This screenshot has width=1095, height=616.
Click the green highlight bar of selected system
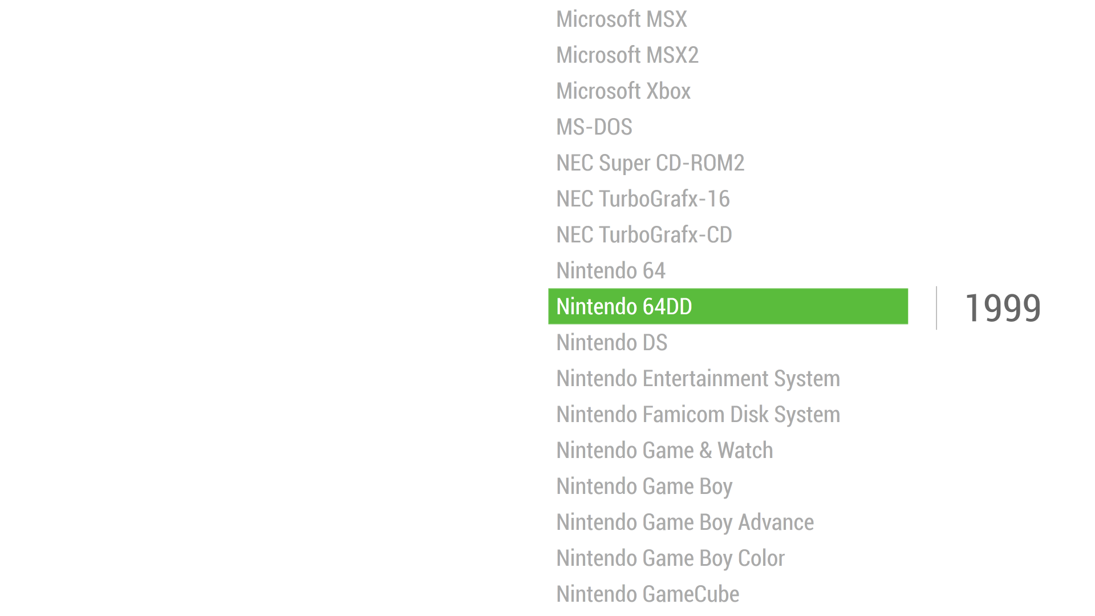(728, 306)
